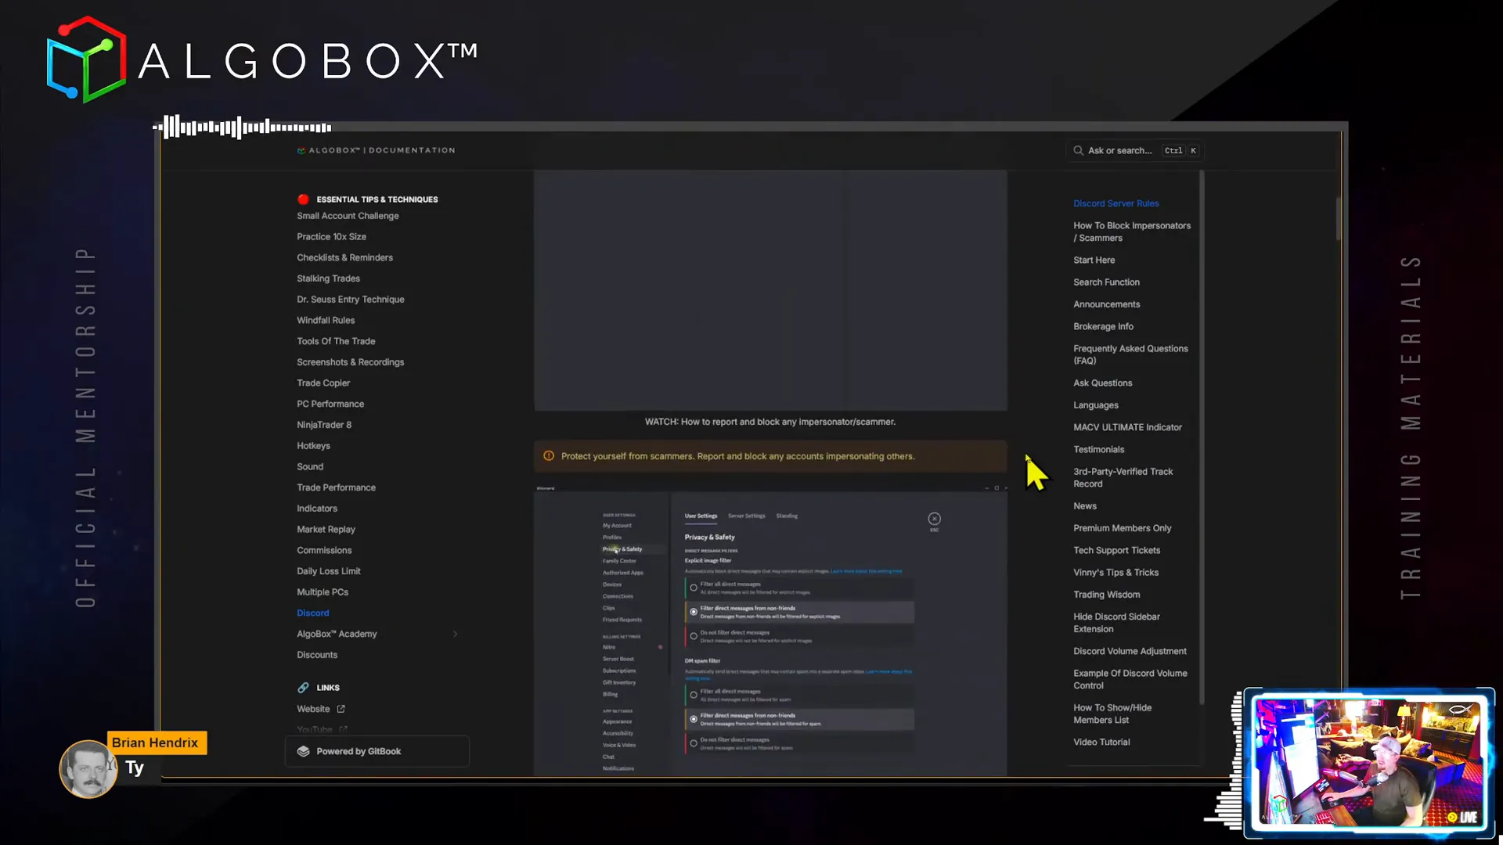Click the large AlgoBox cube logo
Screen dimensions: 1503x845
pos(86,59)
